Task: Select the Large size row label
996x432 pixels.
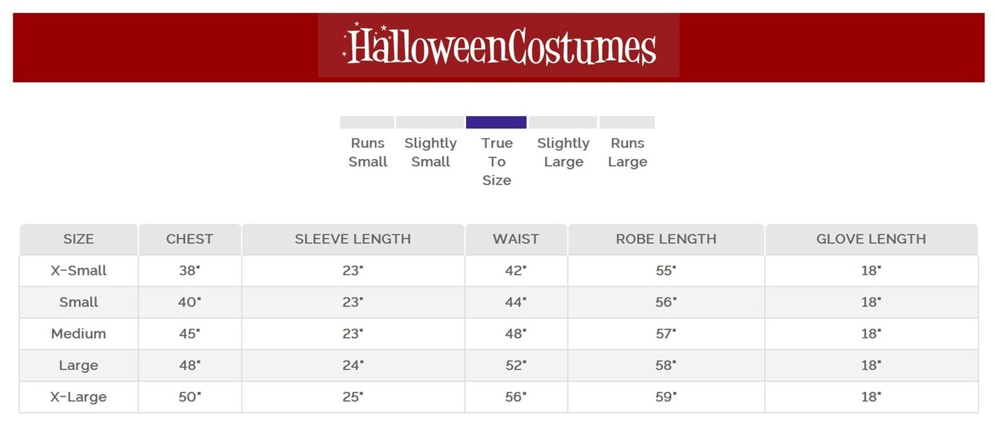Action: click(79, 366)
